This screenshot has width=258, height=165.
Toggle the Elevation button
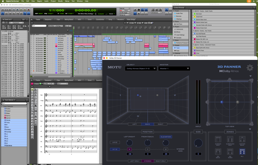point(166,137)
